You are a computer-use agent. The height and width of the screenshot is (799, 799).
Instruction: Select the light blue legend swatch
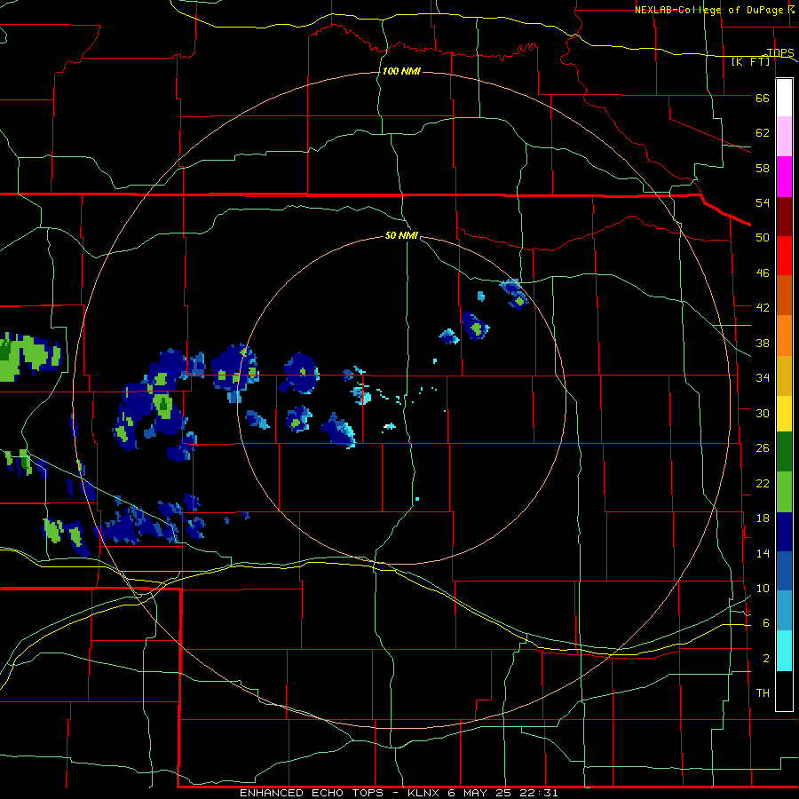coord(784,611)
